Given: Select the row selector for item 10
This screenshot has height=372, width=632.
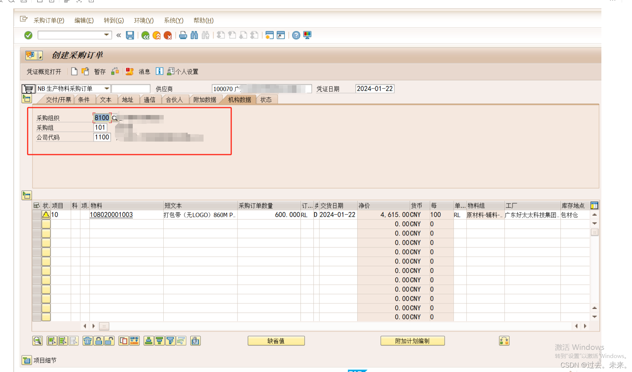Looking at the screenshot, I should pos(37,215).
